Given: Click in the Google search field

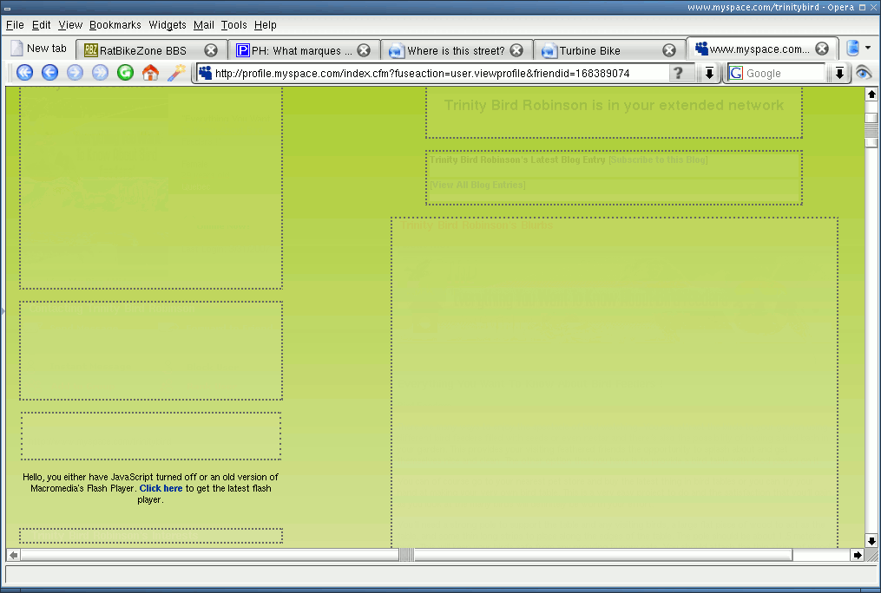Looking at the screenshot, I should pos(784,74).
